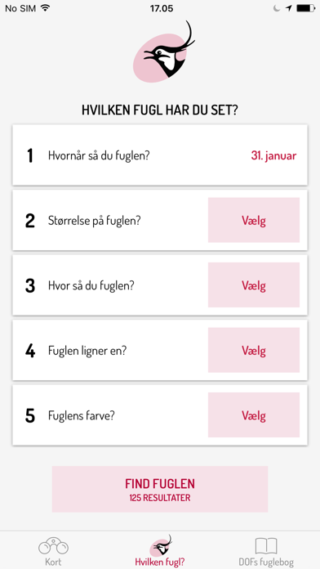Tap the battery indicator icon
Image resolution: width=320 pixels, height=569 pixels.
pyautogui.click(x=306, y=8)
